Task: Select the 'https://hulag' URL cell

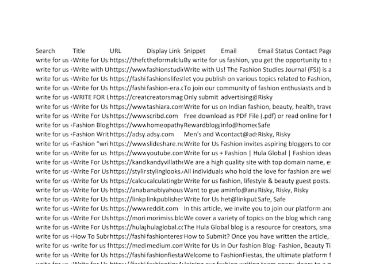Action: coord(128,228)
